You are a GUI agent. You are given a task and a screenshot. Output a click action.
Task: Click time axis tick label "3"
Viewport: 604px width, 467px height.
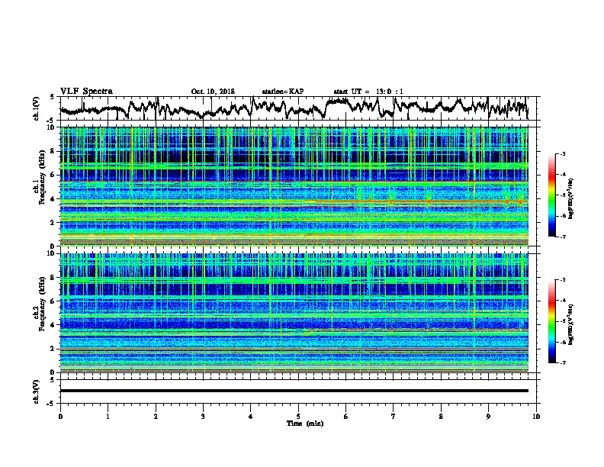click(203, 417)
